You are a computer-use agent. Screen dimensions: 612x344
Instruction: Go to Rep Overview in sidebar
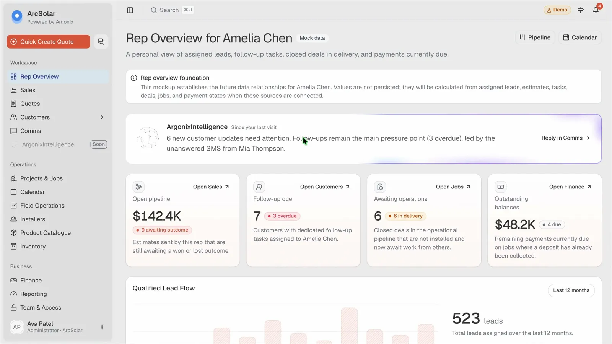click(58, 76)
